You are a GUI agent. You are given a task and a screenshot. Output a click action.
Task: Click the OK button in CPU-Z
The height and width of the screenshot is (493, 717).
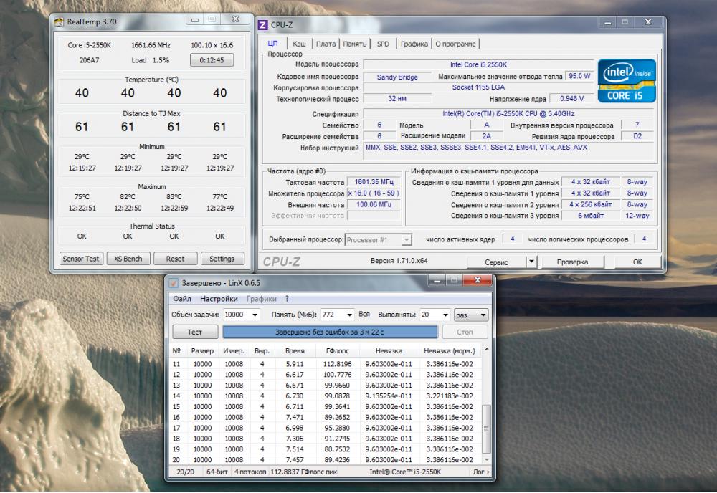[x=637, y=262]
